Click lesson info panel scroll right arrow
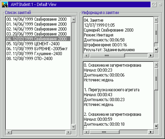 tap(151, 55)
